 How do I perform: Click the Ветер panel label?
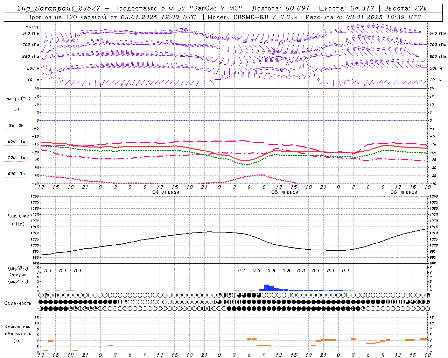[32, 27]
